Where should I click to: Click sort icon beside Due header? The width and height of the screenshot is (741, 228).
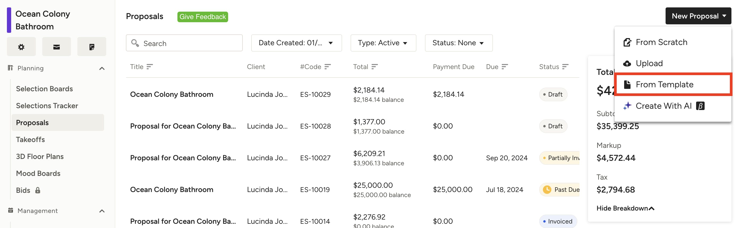pyautogui.click(x=505, y=67)
